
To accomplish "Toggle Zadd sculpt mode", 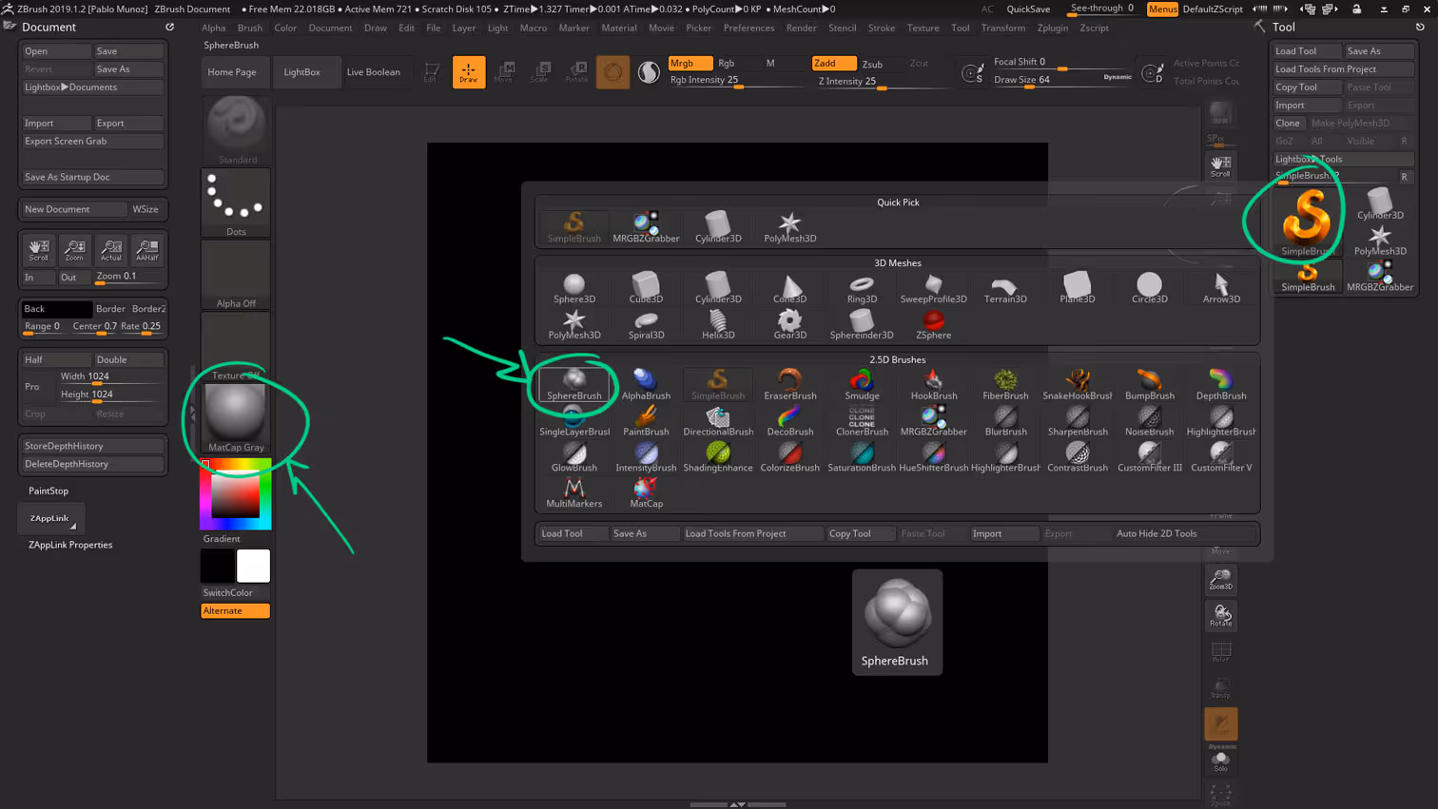I will pos(833,63).
